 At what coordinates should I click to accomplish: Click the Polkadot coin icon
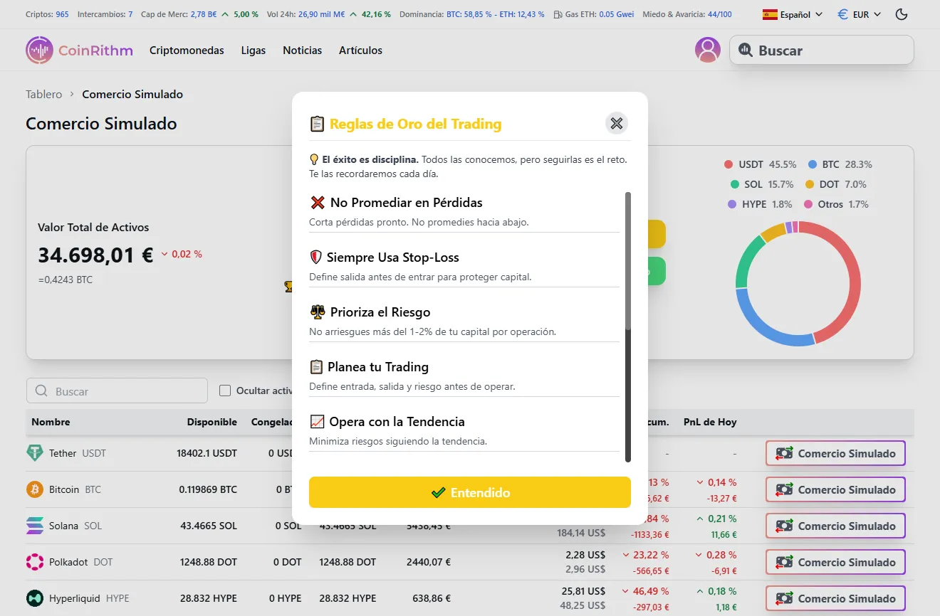36,561
